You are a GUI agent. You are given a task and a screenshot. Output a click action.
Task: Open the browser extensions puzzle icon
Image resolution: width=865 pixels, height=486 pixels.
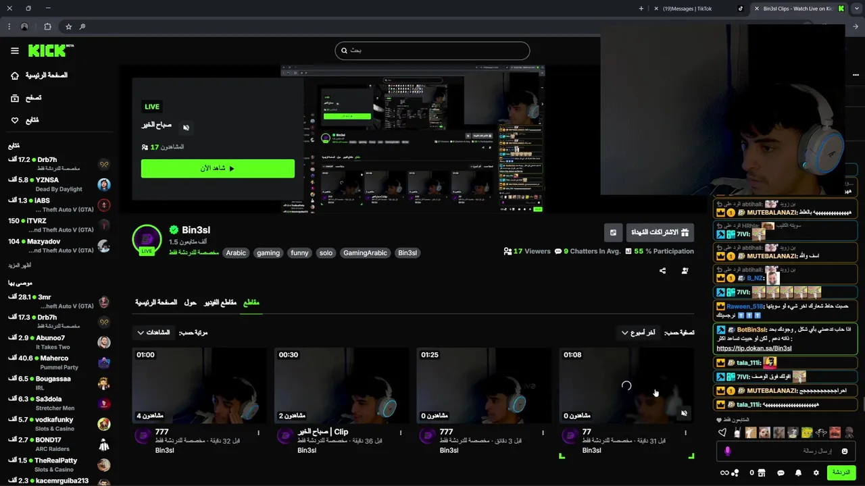pyautogui.click(x=47, y=26)
